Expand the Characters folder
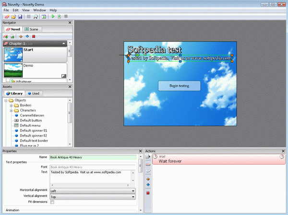The height and width of the screenshot is (215, 288). (x=11, y=111)
